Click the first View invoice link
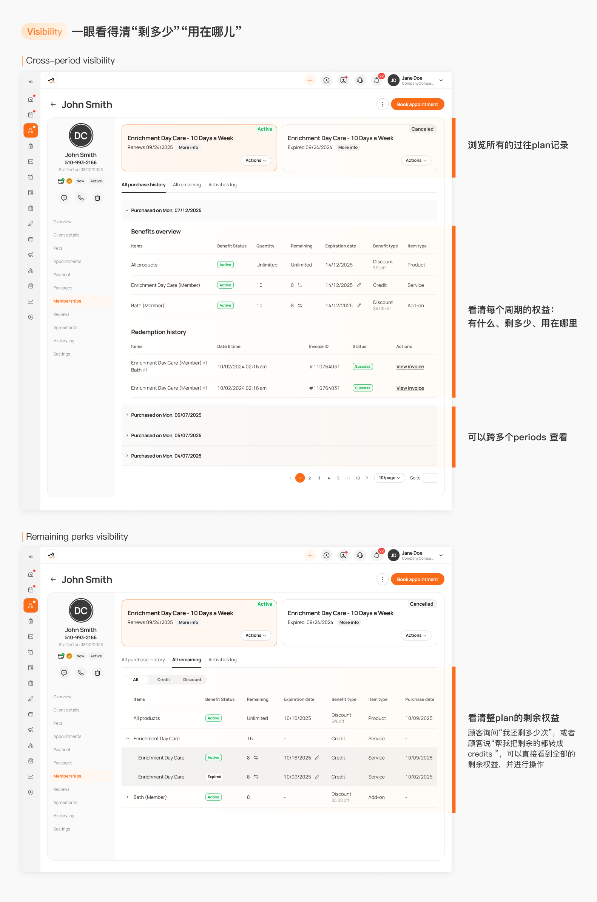The height and width of the screenshot is (902, 597). [410, 367]
